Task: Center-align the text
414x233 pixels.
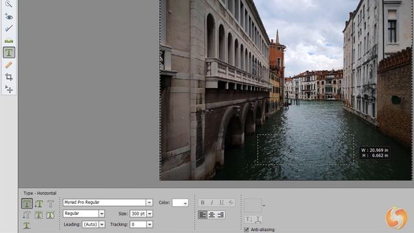Action: click(x=212, y=215)
